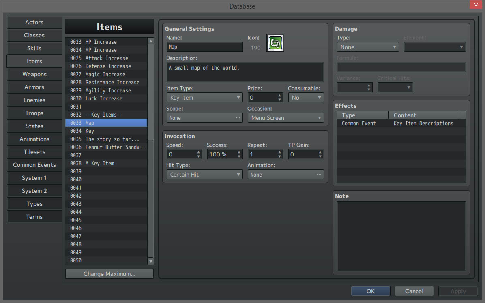Viewport: 485px width, 303px height.
Task: Select the Types tab
Action: pos(34,204)
